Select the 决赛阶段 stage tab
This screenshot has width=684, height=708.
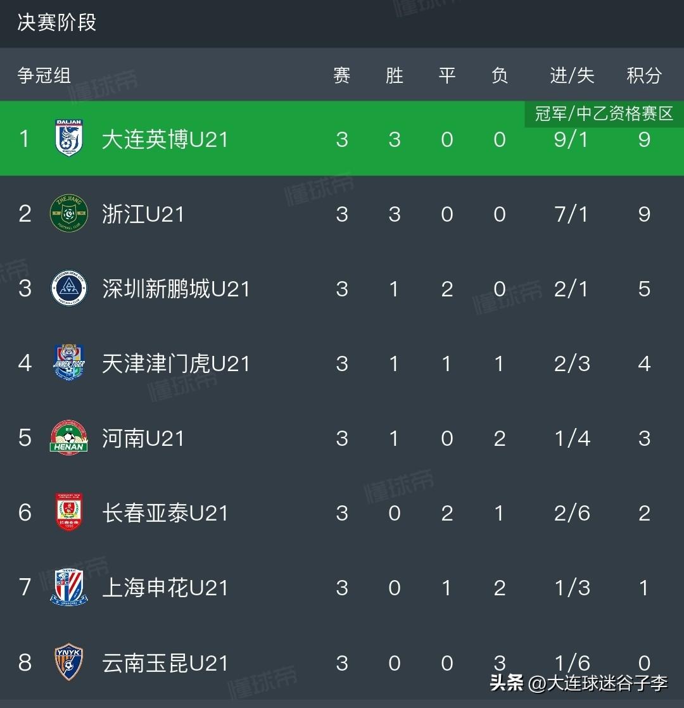[57, 23]
